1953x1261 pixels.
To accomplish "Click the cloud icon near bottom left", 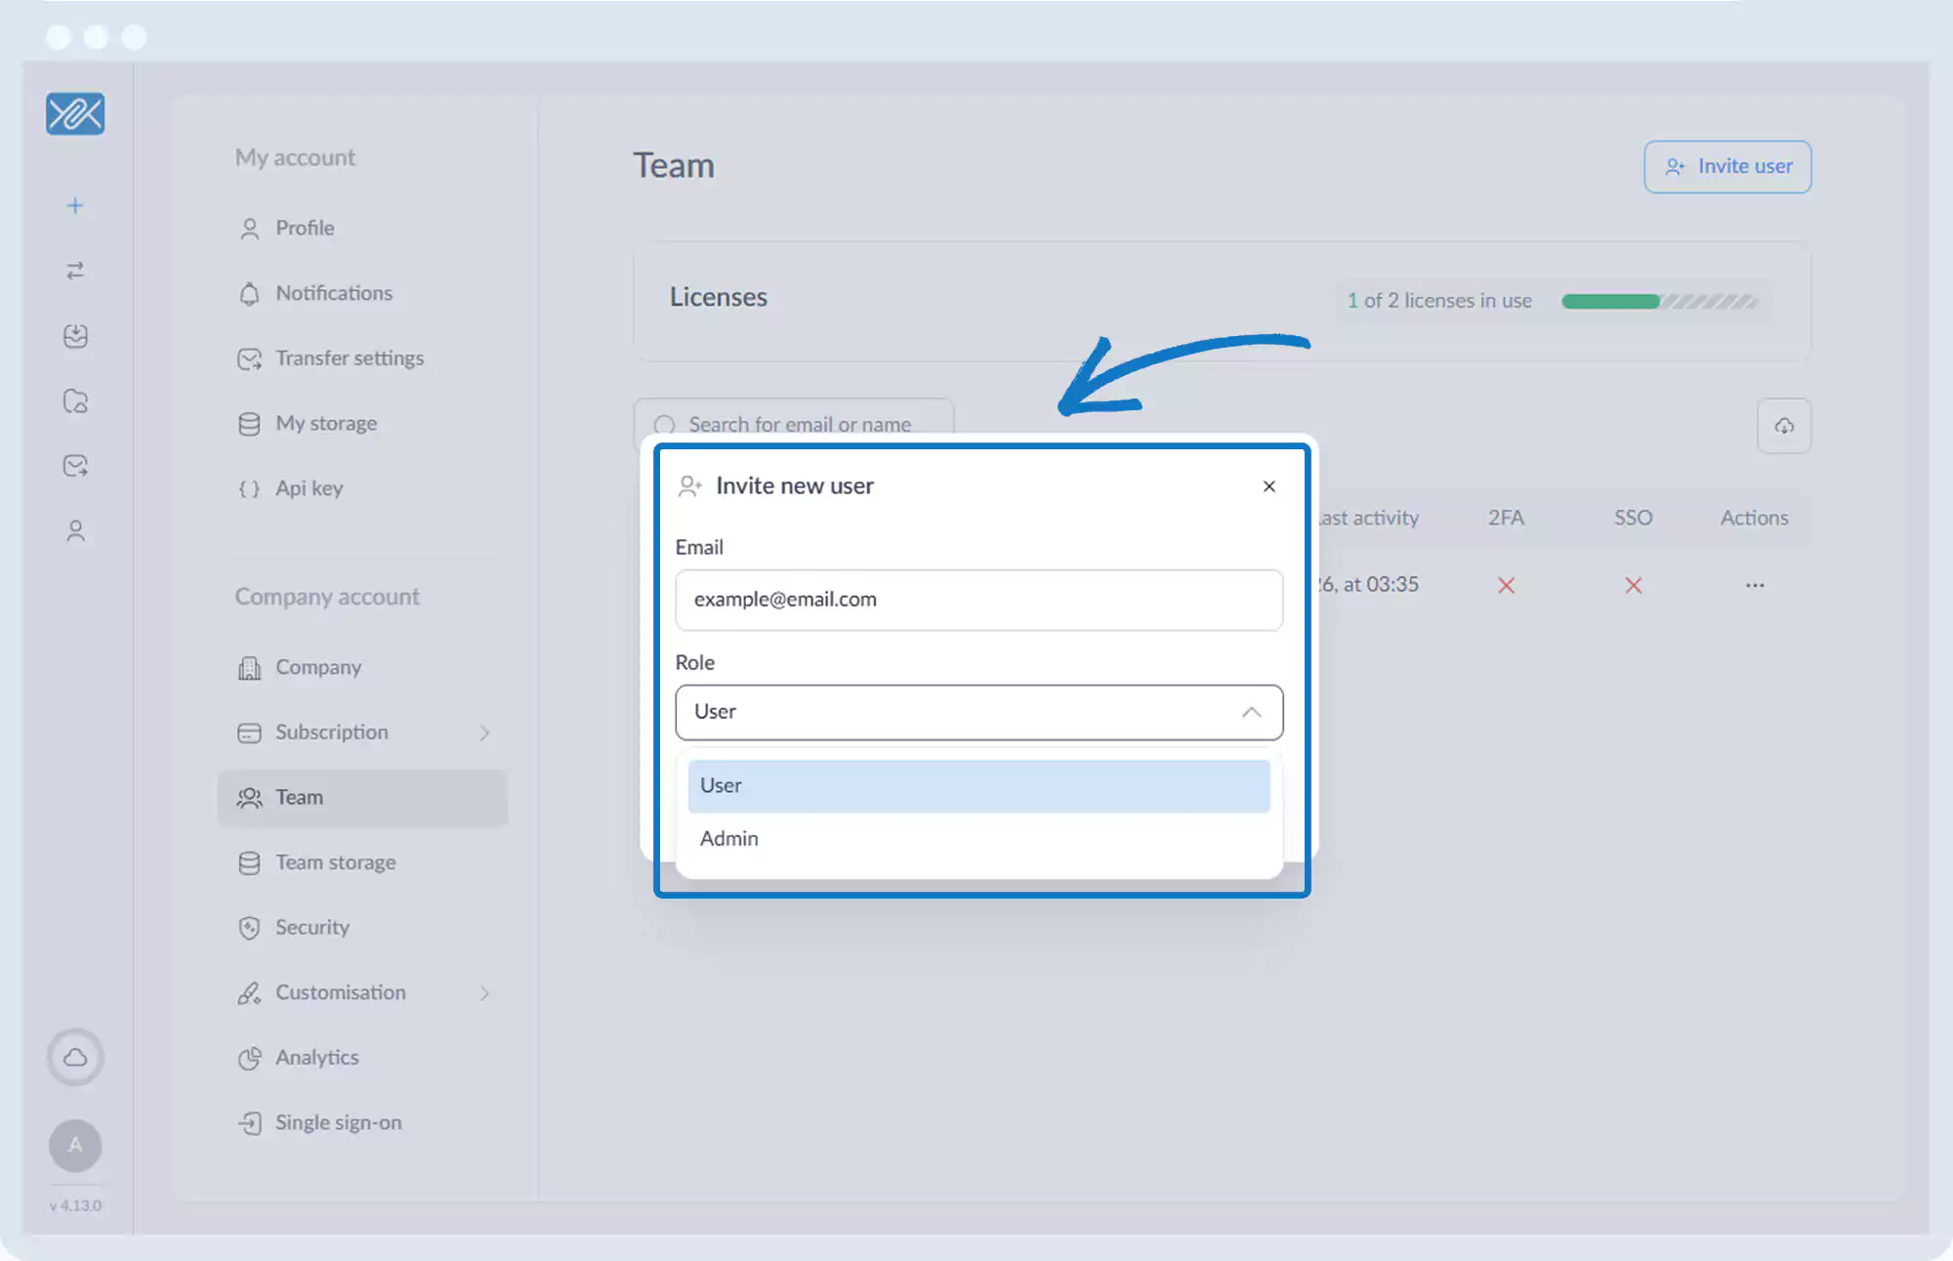I will pyautogui.click(x=75, y=1057).
